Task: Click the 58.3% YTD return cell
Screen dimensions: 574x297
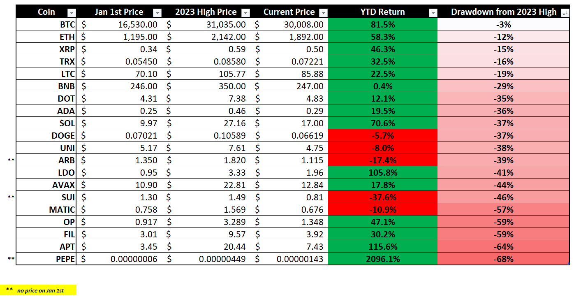Action: pos(383,37)
